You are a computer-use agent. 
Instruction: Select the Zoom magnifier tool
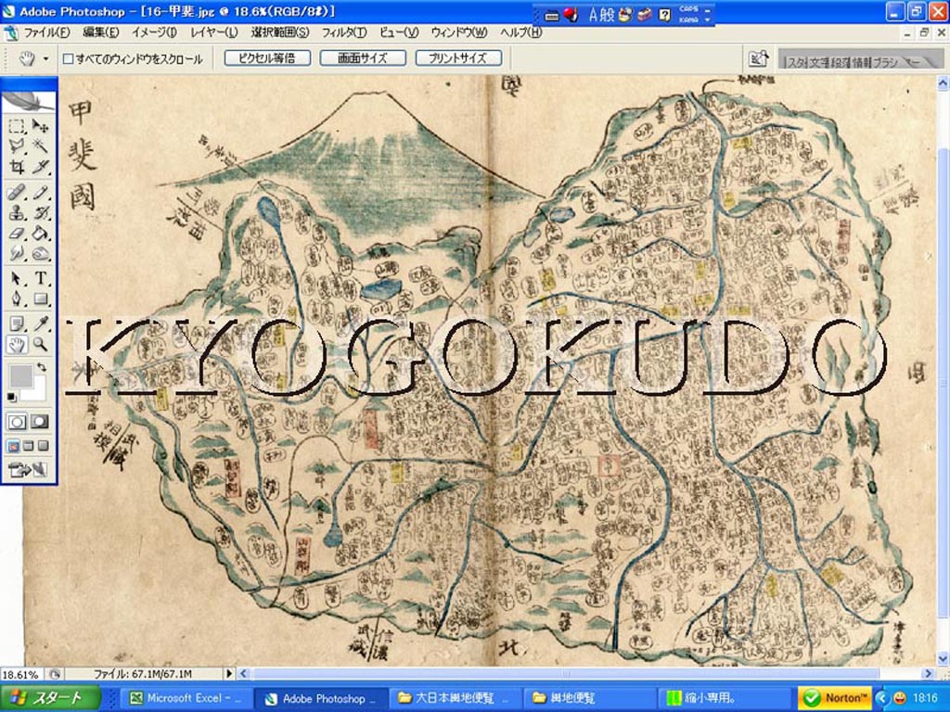40,345
